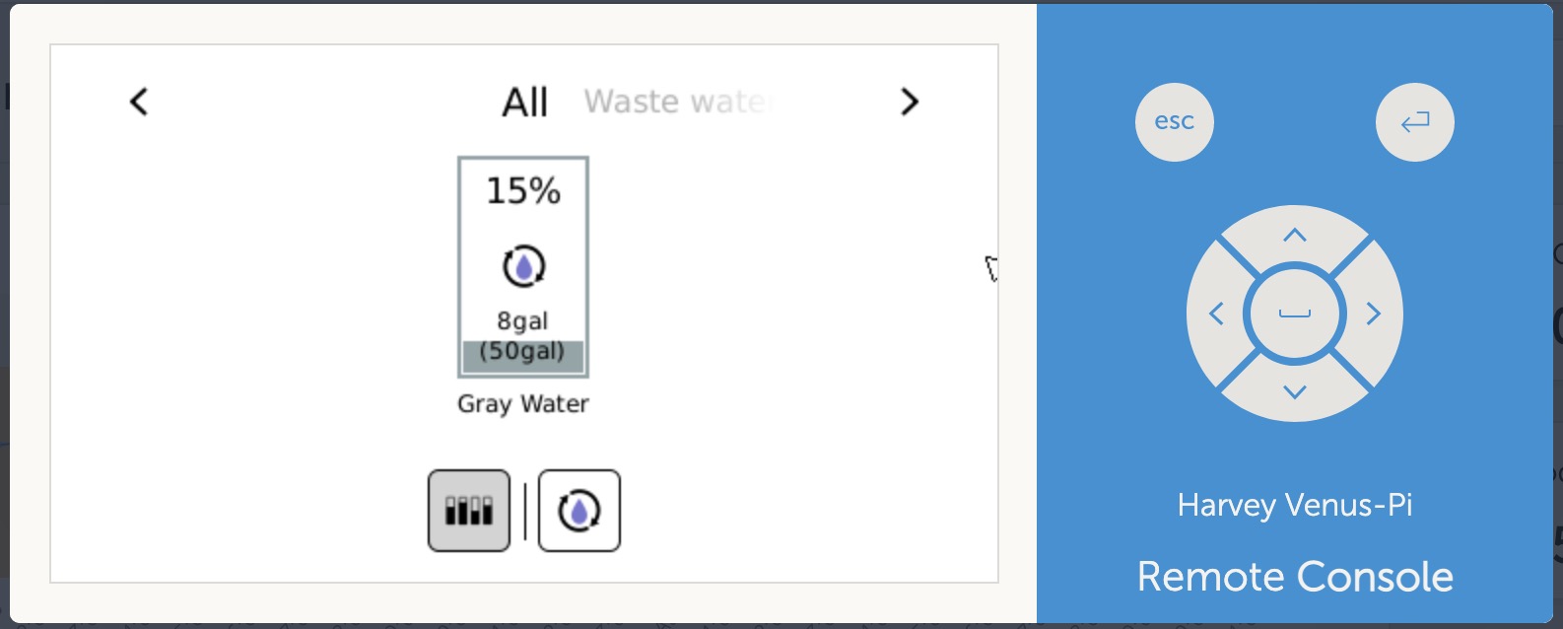Switch to the Waste water tab
This screenshot has height=629, width=1563.
click(676, 102)
